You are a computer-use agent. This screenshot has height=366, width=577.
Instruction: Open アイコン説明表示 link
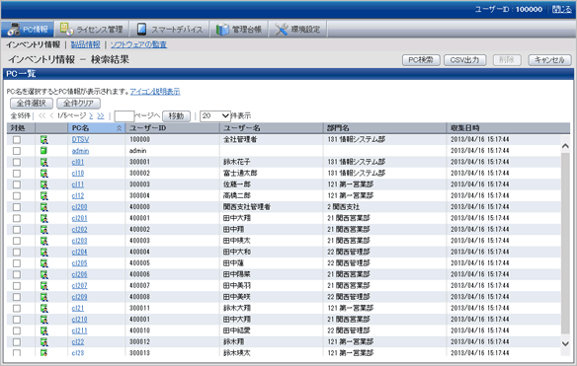click(x=155, y=92)
